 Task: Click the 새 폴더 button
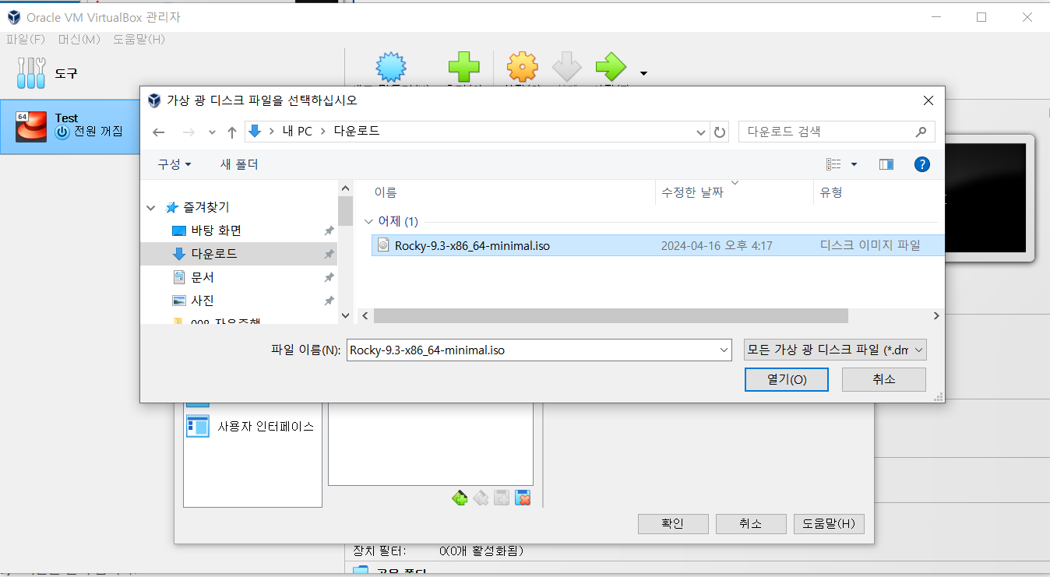[239, 164]
